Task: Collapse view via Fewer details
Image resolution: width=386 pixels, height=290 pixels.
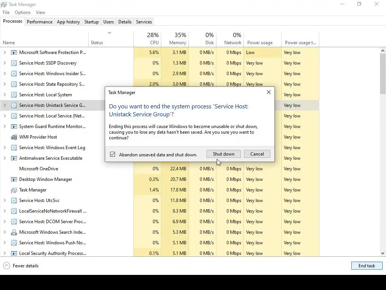Action: pyautogui.click(x=21, y=266)
